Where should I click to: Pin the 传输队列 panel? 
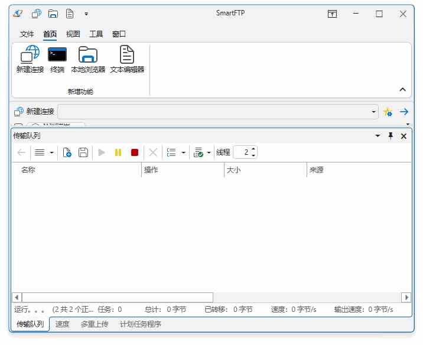click(391, 136)
